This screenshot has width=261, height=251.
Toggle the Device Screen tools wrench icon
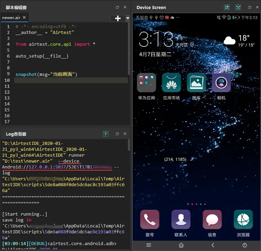[x=238, y=7]
